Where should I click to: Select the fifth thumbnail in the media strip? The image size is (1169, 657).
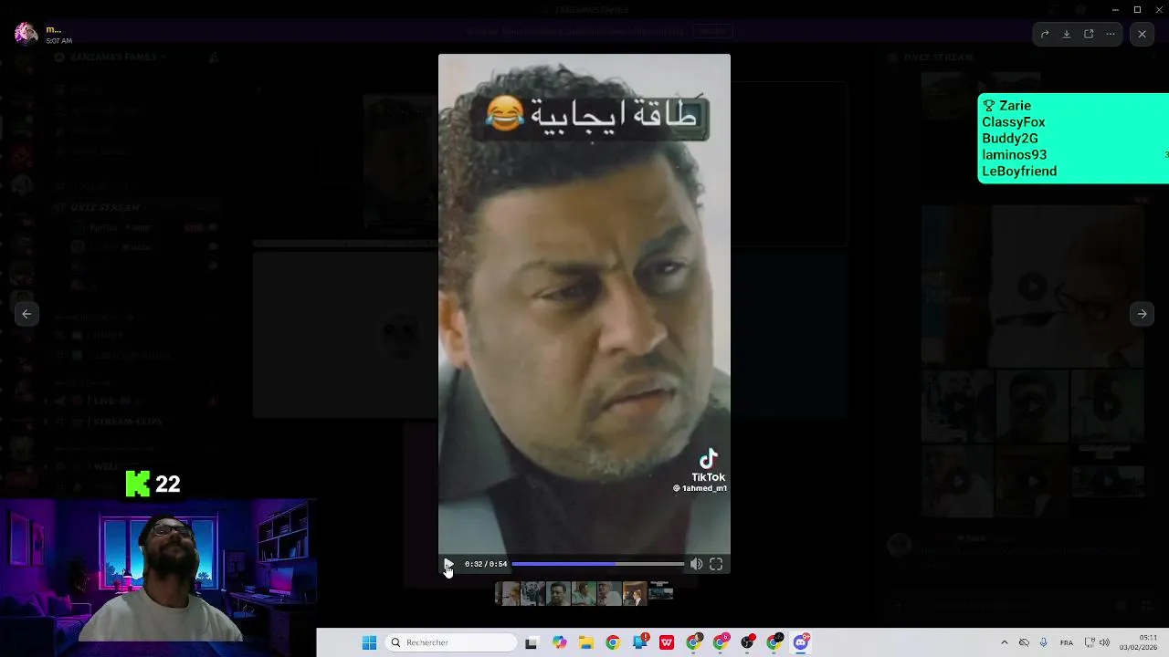(609, 594)
